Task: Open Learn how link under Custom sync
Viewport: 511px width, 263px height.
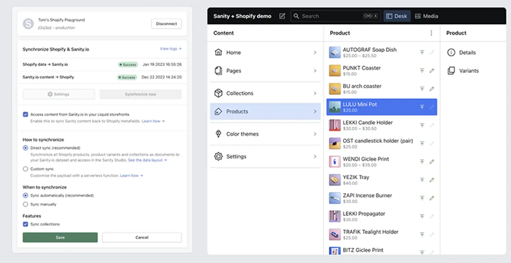Action: (131, 175)
